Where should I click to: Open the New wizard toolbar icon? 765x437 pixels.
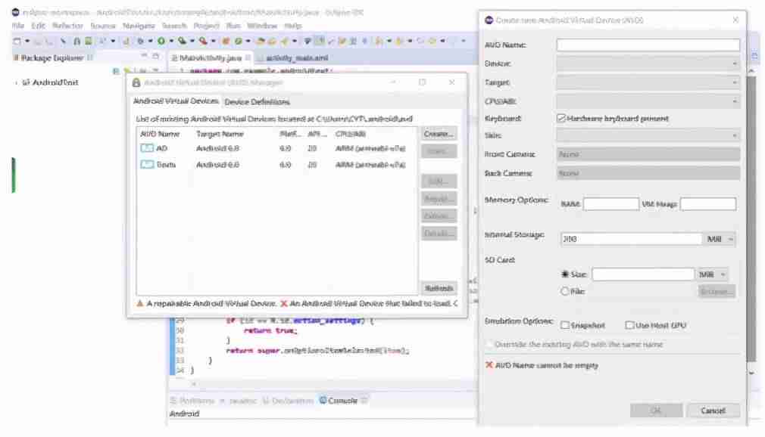click(x=17, y=41)
